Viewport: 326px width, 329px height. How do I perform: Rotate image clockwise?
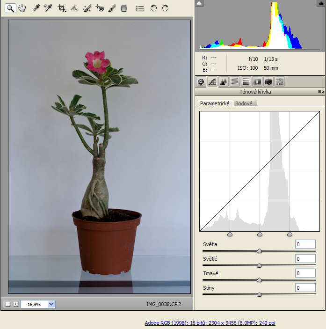point(166,8)
